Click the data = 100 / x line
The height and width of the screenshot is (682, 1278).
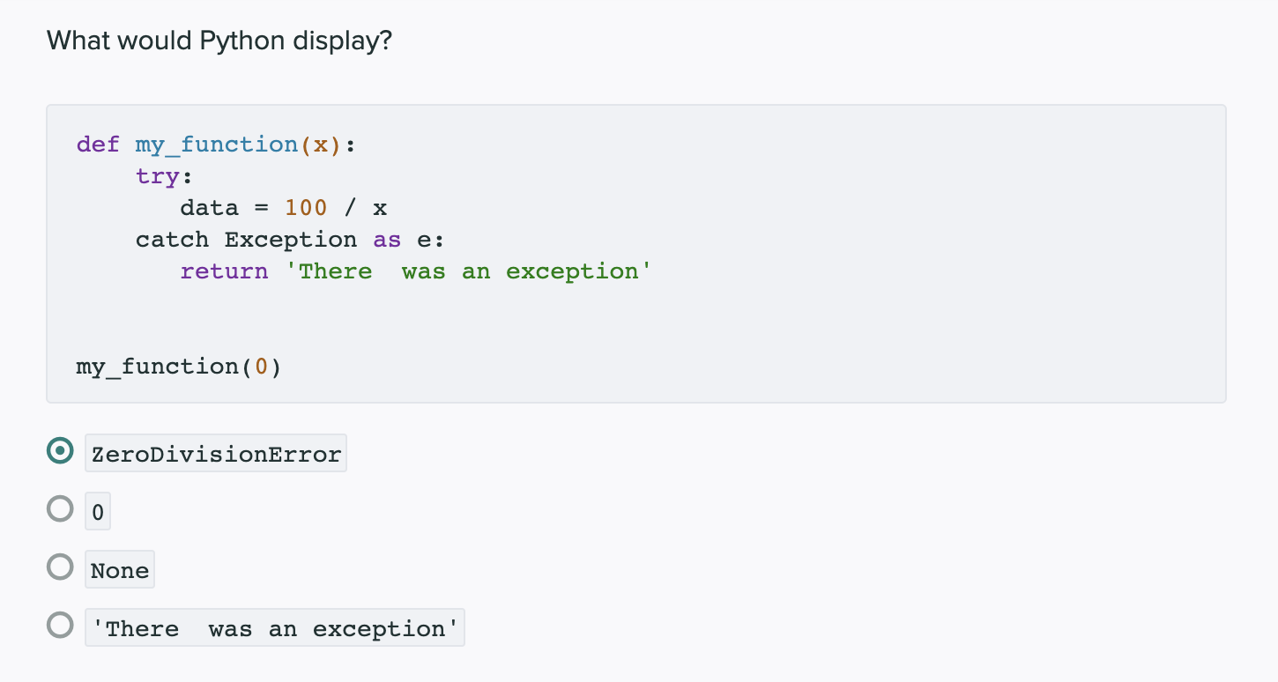pyautogui.click(x=283, y=207)
